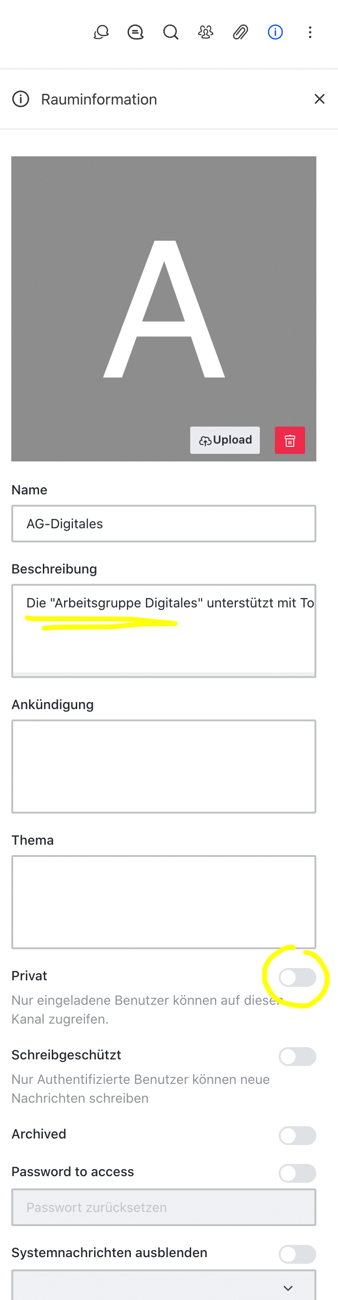Show the room members icon
338x1300 pixels.
[x=205, y=33]
